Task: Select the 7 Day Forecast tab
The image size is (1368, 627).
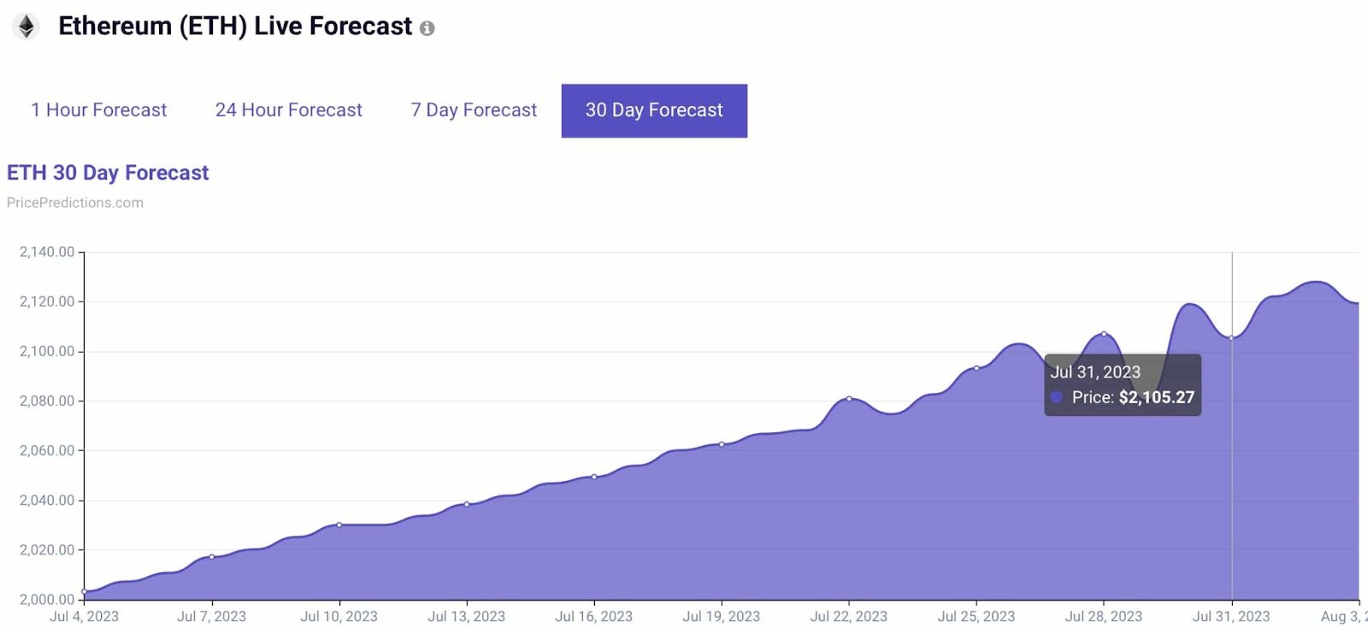Action: (x=474, y=110)
